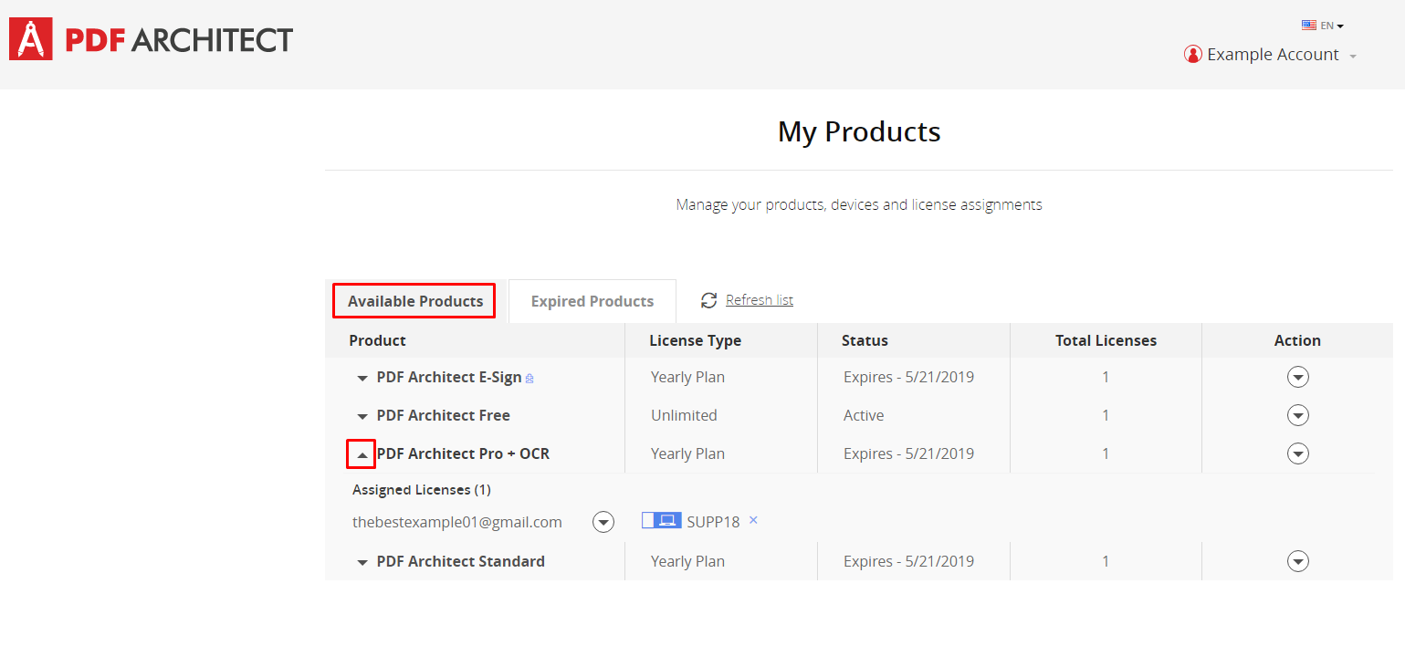1405x646 pixels.
Task: Click the PDF Architect E-Sign product name
Action: [x=449, y=377]
